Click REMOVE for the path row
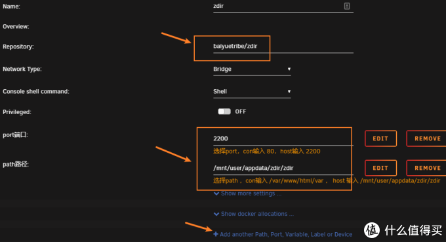 [x=427, y=168]
